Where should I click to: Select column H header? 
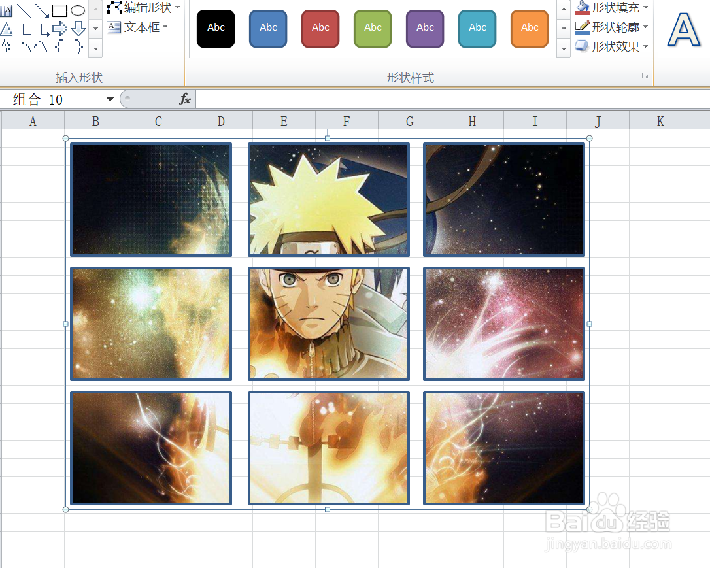point(472,122)
